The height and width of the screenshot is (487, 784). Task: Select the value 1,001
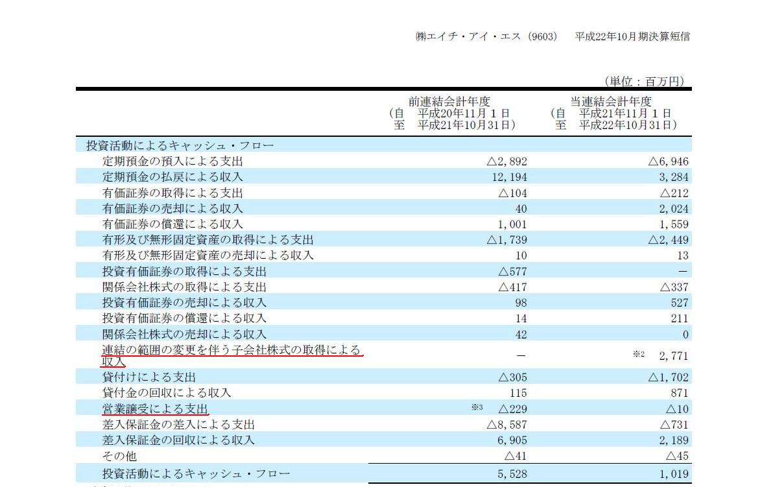click(x=512, y=224)
